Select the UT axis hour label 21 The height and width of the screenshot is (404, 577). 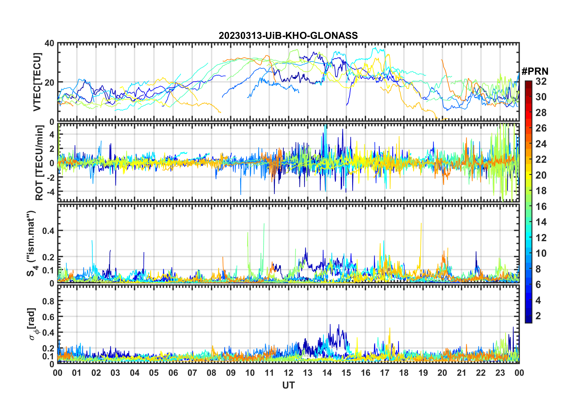(462, 373)
